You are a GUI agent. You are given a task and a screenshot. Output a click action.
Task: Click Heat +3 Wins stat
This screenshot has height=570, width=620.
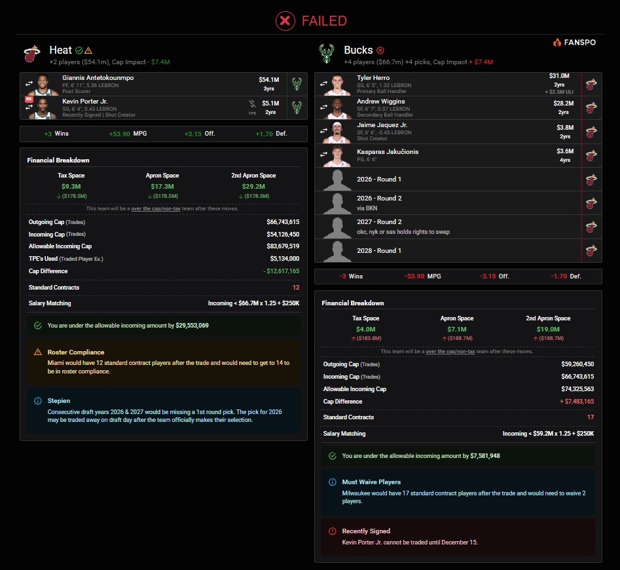[56, 134]
